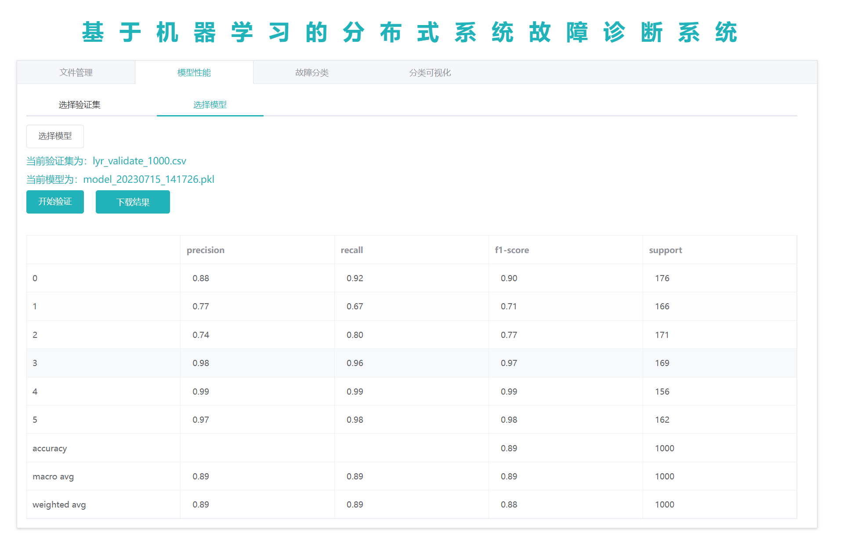Go to the 分类可视化 tab
847x533 pixels.
(x=430, y=73)
